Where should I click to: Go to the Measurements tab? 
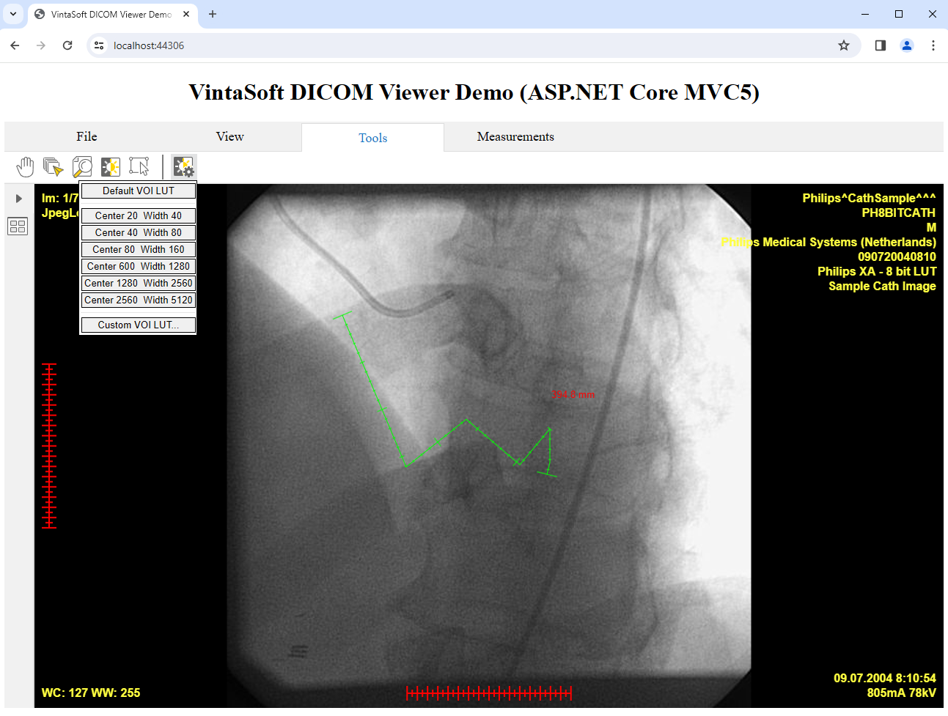pos(515,137)
